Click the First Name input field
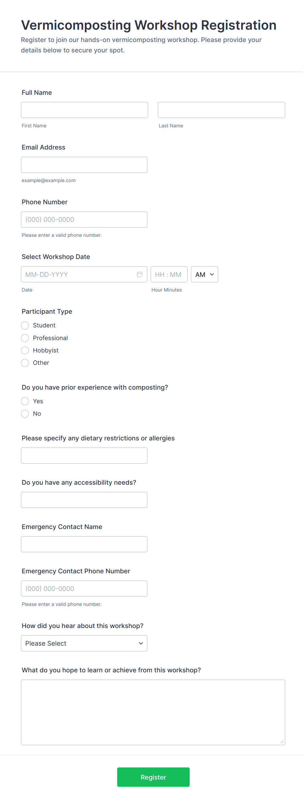303x803 pixels. click(84, 110)
